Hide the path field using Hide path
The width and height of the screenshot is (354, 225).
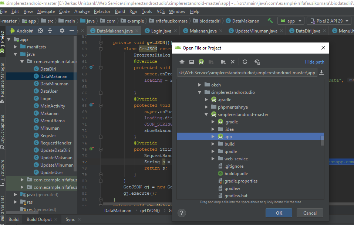pyautogui.click(x=314, y=62)
